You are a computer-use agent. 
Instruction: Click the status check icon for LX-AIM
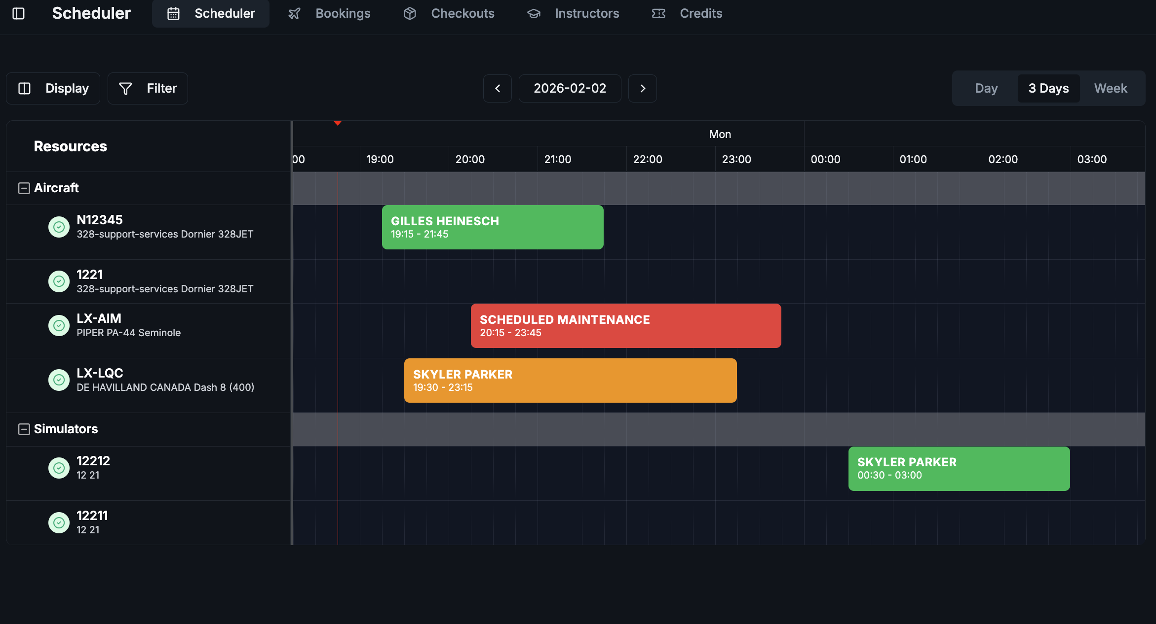59,325
